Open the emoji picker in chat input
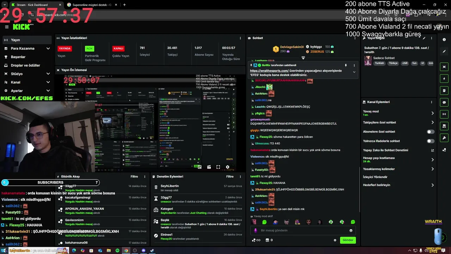Screen dimensions: 451x254 [351, 230]
